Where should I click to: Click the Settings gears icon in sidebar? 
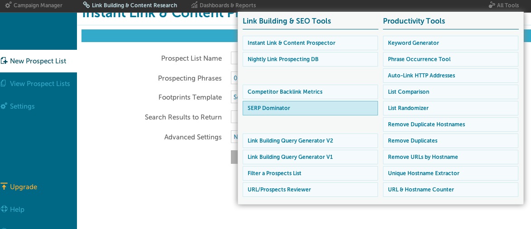4,106
